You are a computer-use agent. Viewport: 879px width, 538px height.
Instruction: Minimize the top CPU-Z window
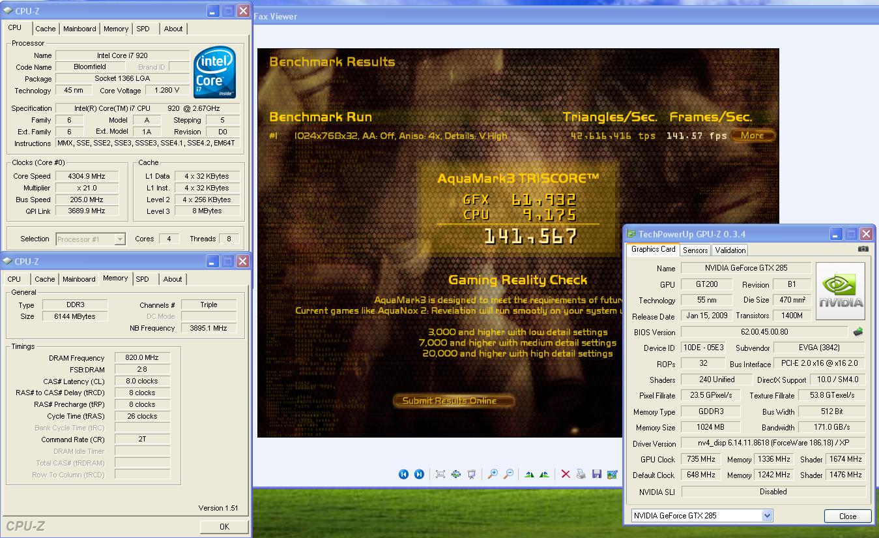click(x=213, y=11)
